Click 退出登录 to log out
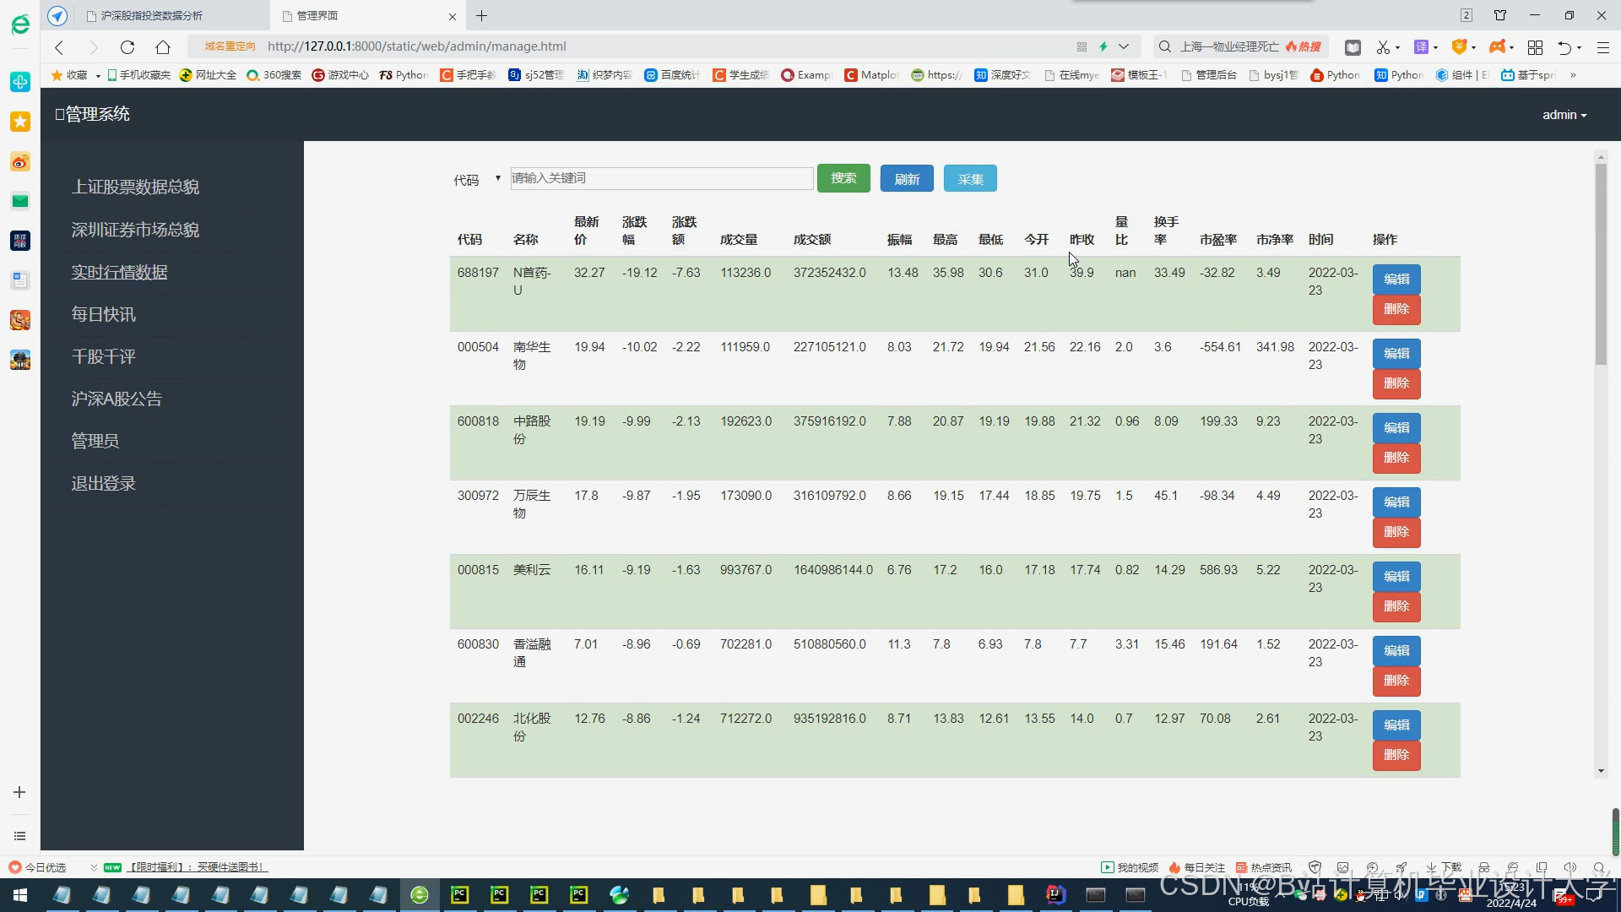Image resolution: width=1621 pixels, height=912 pixels. (x=103, y=483)
